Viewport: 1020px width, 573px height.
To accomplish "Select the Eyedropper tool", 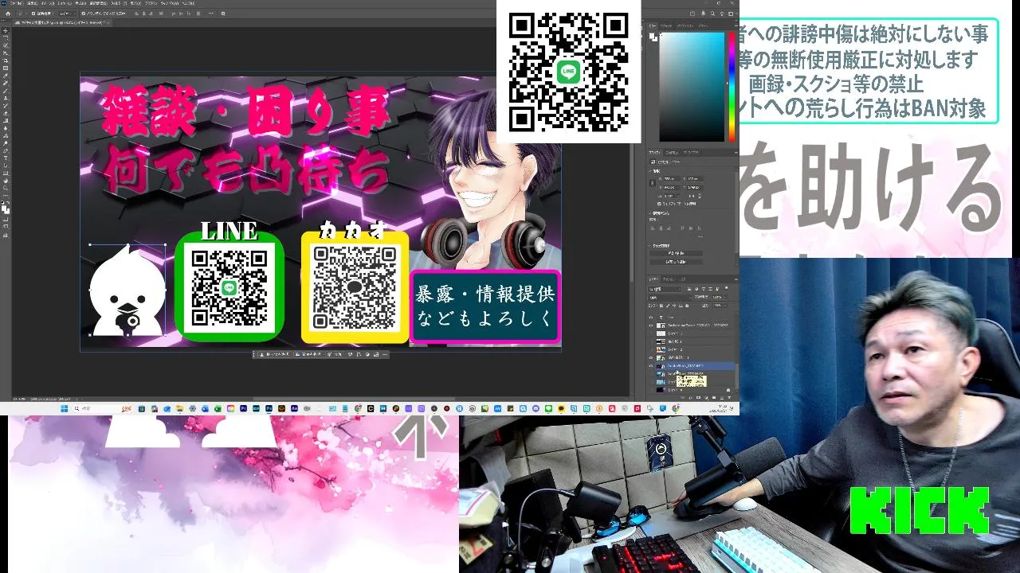I will (6, 75).
